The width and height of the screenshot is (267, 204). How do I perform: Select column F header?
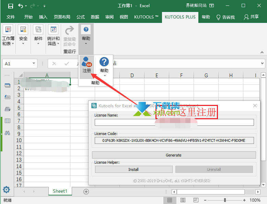pyautogui.click(x=181, y=75)
